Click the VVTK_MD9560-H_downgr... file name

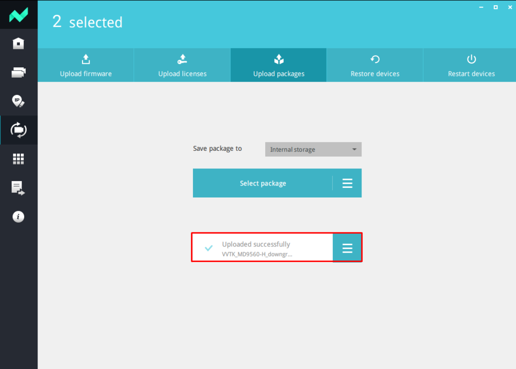pos(257,254)
